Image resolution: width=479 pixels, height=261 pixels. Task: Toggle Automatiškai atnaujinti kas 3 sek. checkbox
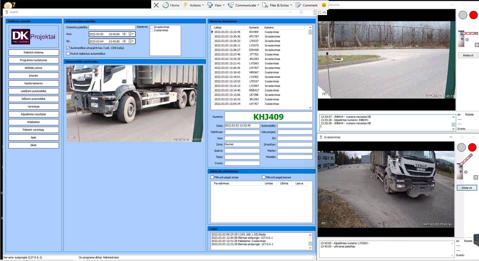(x=68, y=48)
